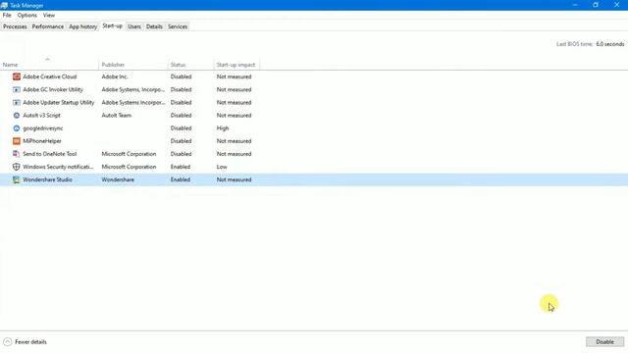
Task: Open the File menu
Action: [x=7, y=16]
